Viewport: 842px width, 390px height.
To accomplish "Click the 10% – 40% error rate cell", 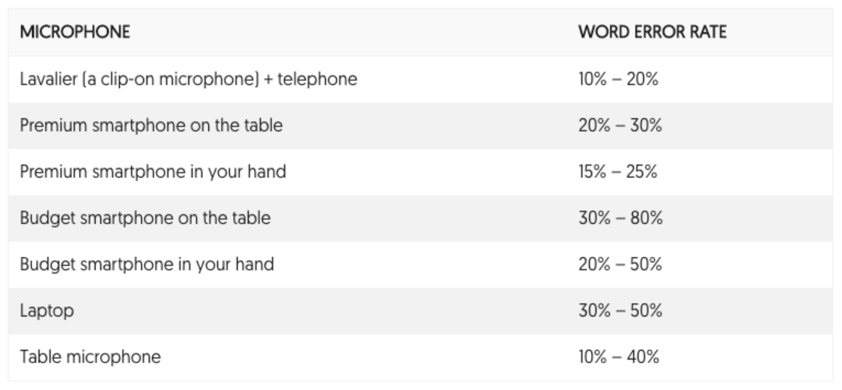I will click(618, 357).
